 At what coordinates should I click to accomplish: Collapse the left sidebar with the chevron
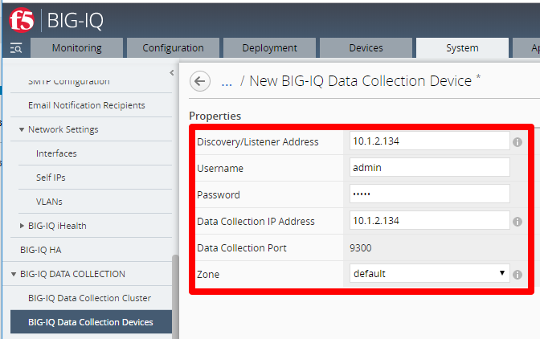coord(172,72)
